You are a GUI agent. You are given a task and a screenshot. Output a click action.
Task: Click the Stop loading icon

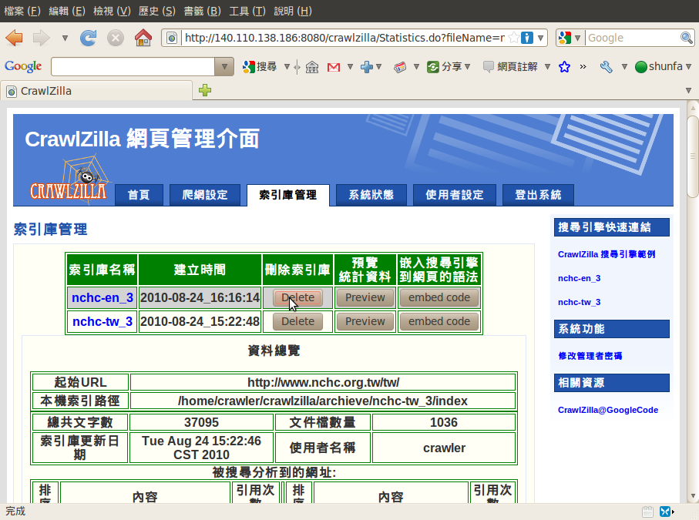116,38
